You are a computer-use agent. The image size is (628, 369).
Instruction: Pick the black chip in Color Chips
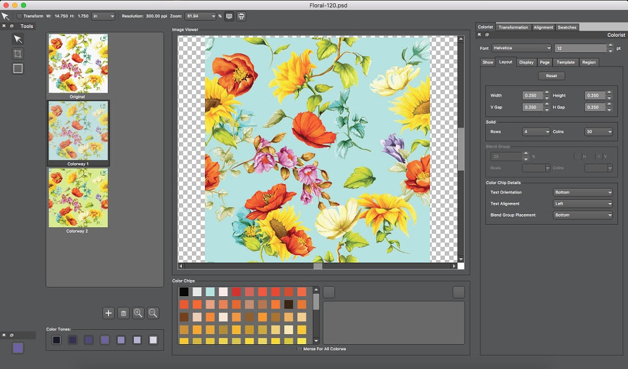[184, 292]
